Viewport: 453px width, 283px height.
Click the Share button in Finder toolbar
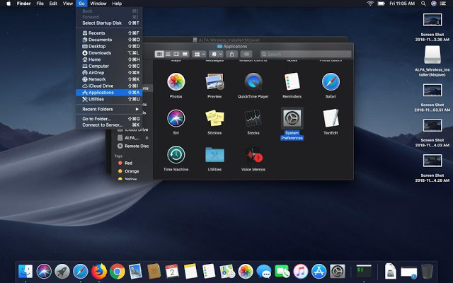coord(232,54)
